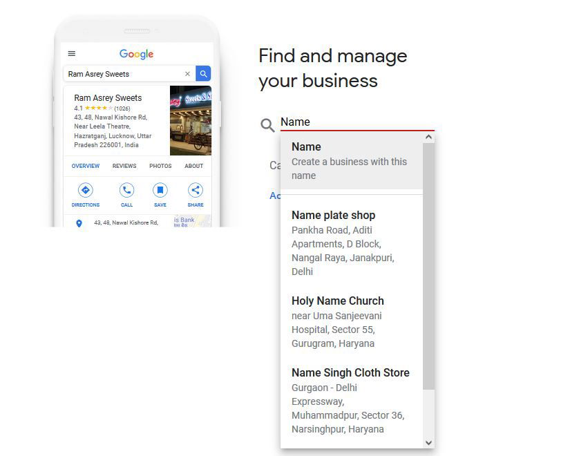Click the blue magnifier search button

(x=202, y=73)
